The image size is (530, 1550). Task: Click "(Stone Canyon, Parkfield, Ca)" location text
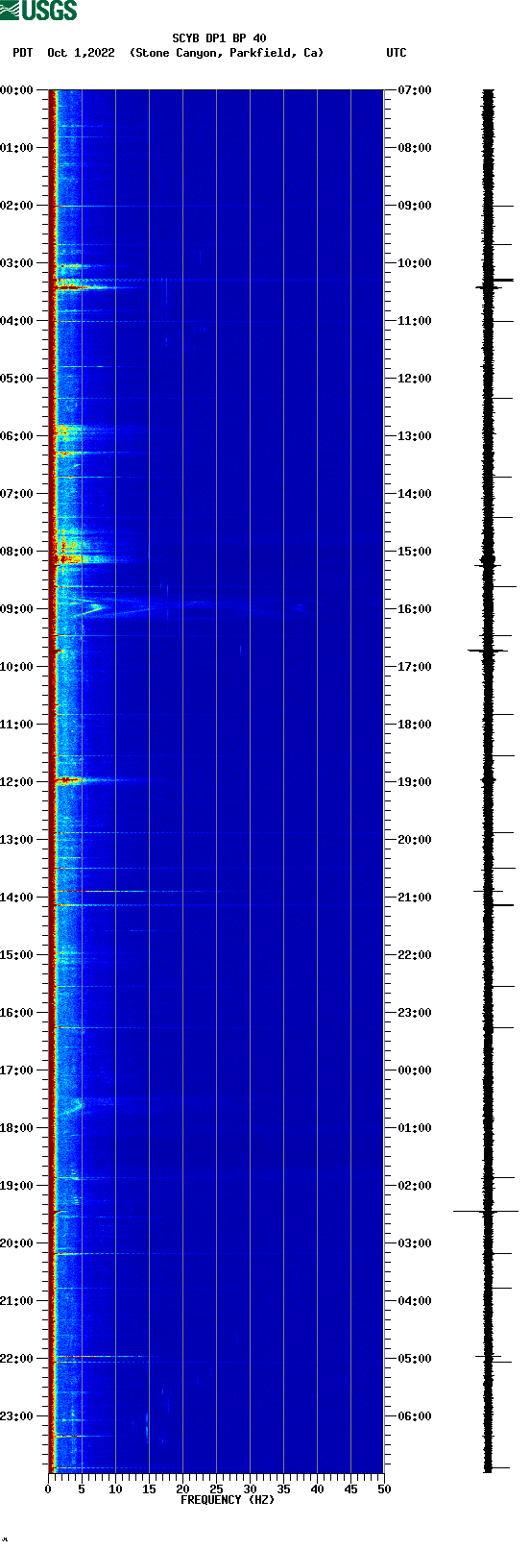pyautogui.click(x=227, y=53)
